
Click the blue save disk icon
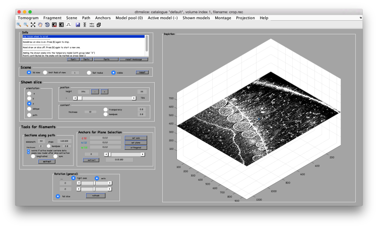(x=78, y=24)
